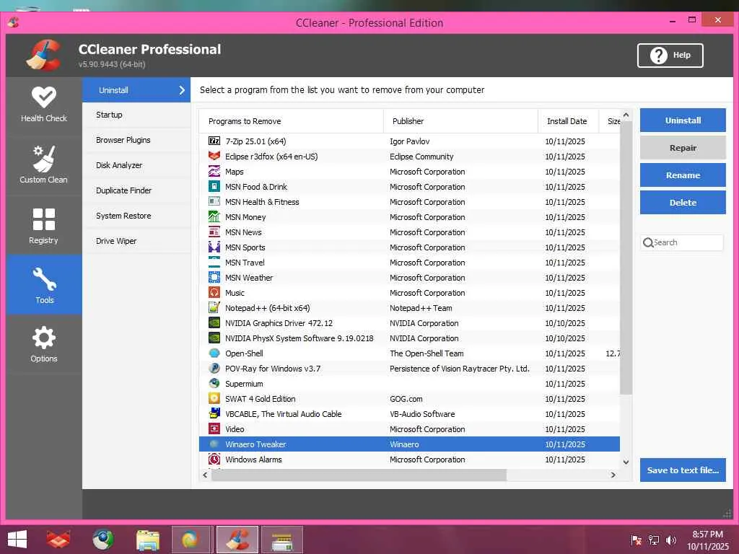Switch to Browser Plugins tab
This screenshot has height=554, width=739.
tap(136, 140)
